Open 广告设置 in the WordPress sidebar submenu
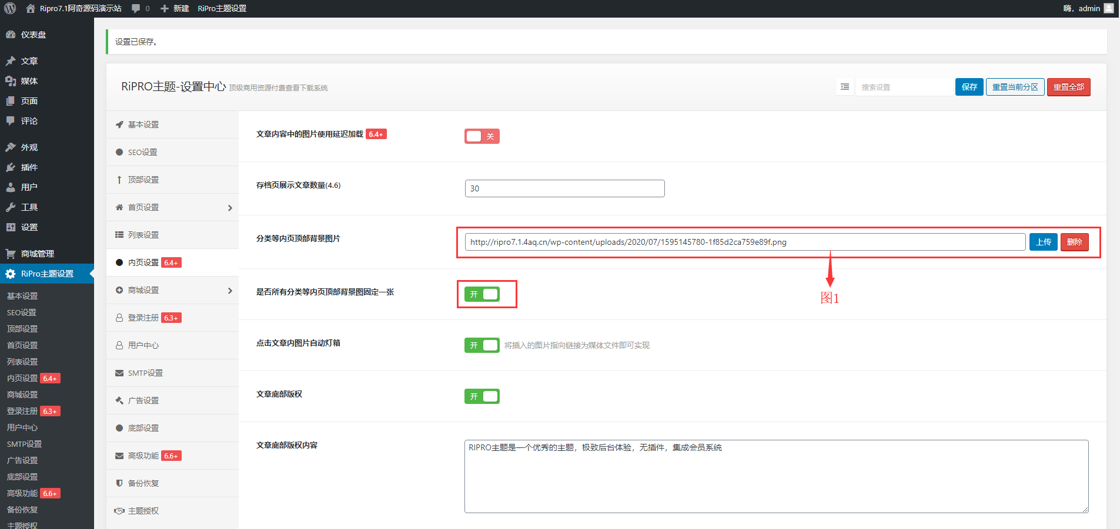This screenshot has height=529, width=1120. coord(22,460)
